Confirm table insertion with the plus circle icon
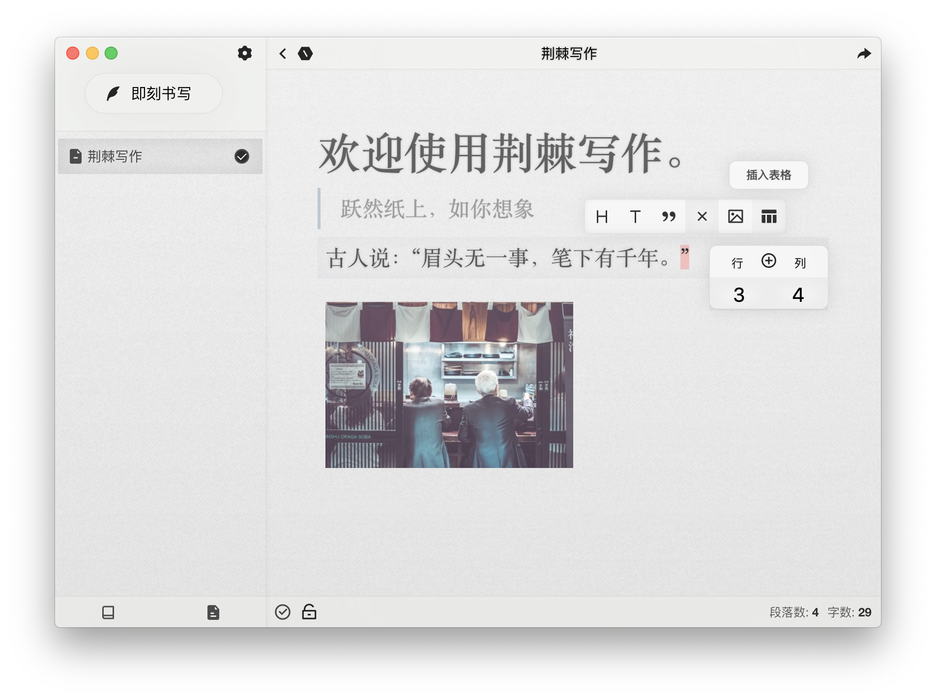936x700 pixels. point(769,261)
